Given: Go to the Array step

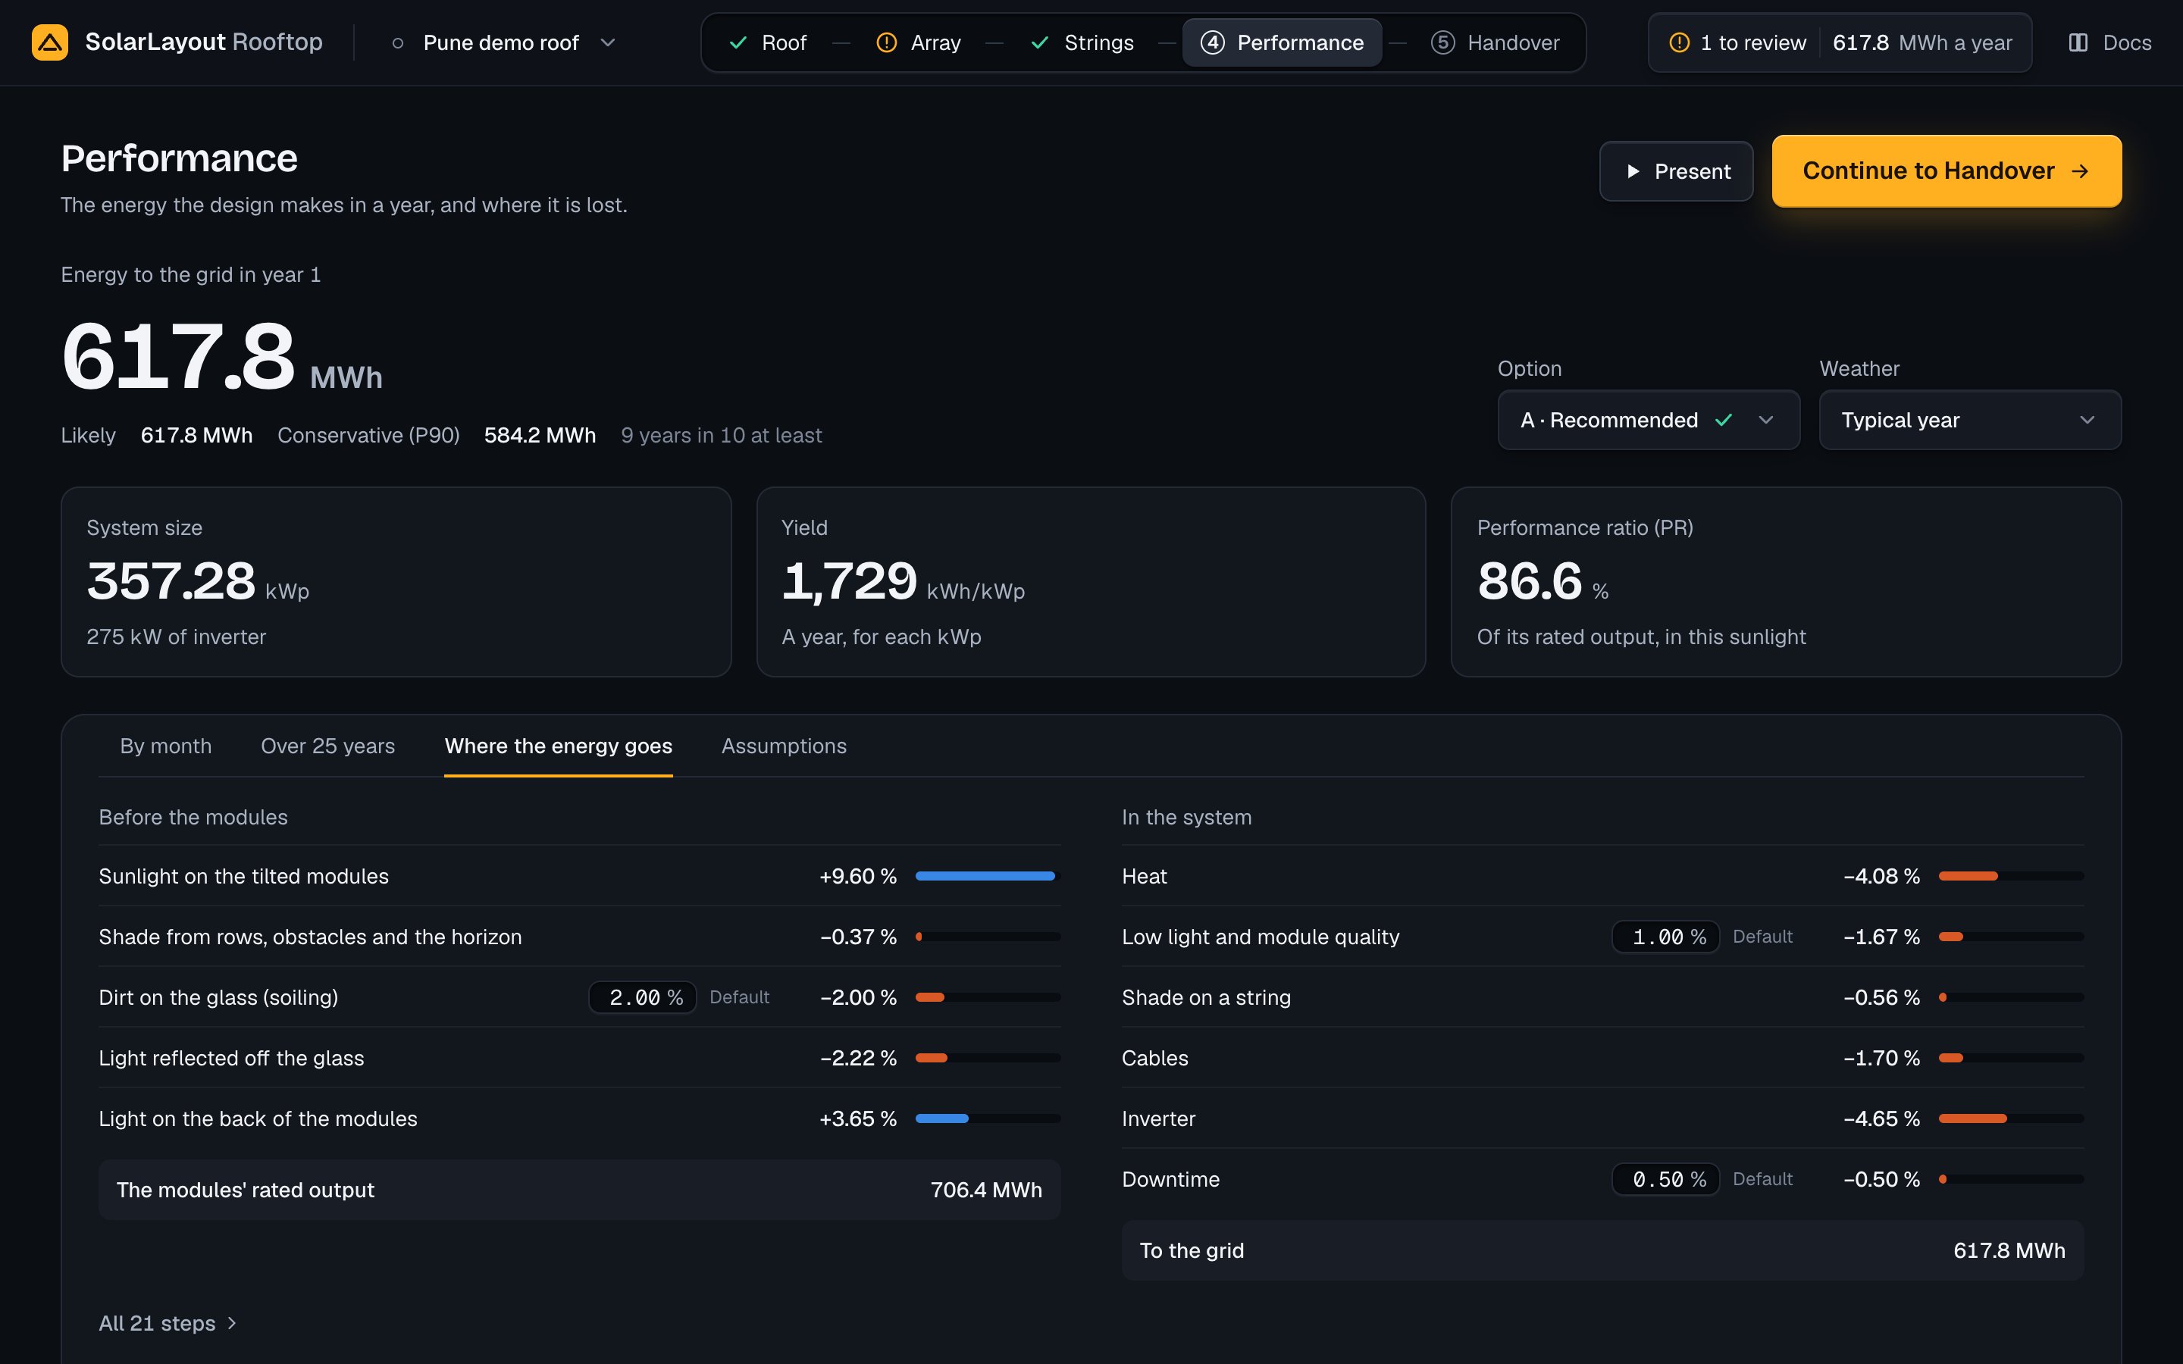Looking at the screenshot, I should (919, 42).
